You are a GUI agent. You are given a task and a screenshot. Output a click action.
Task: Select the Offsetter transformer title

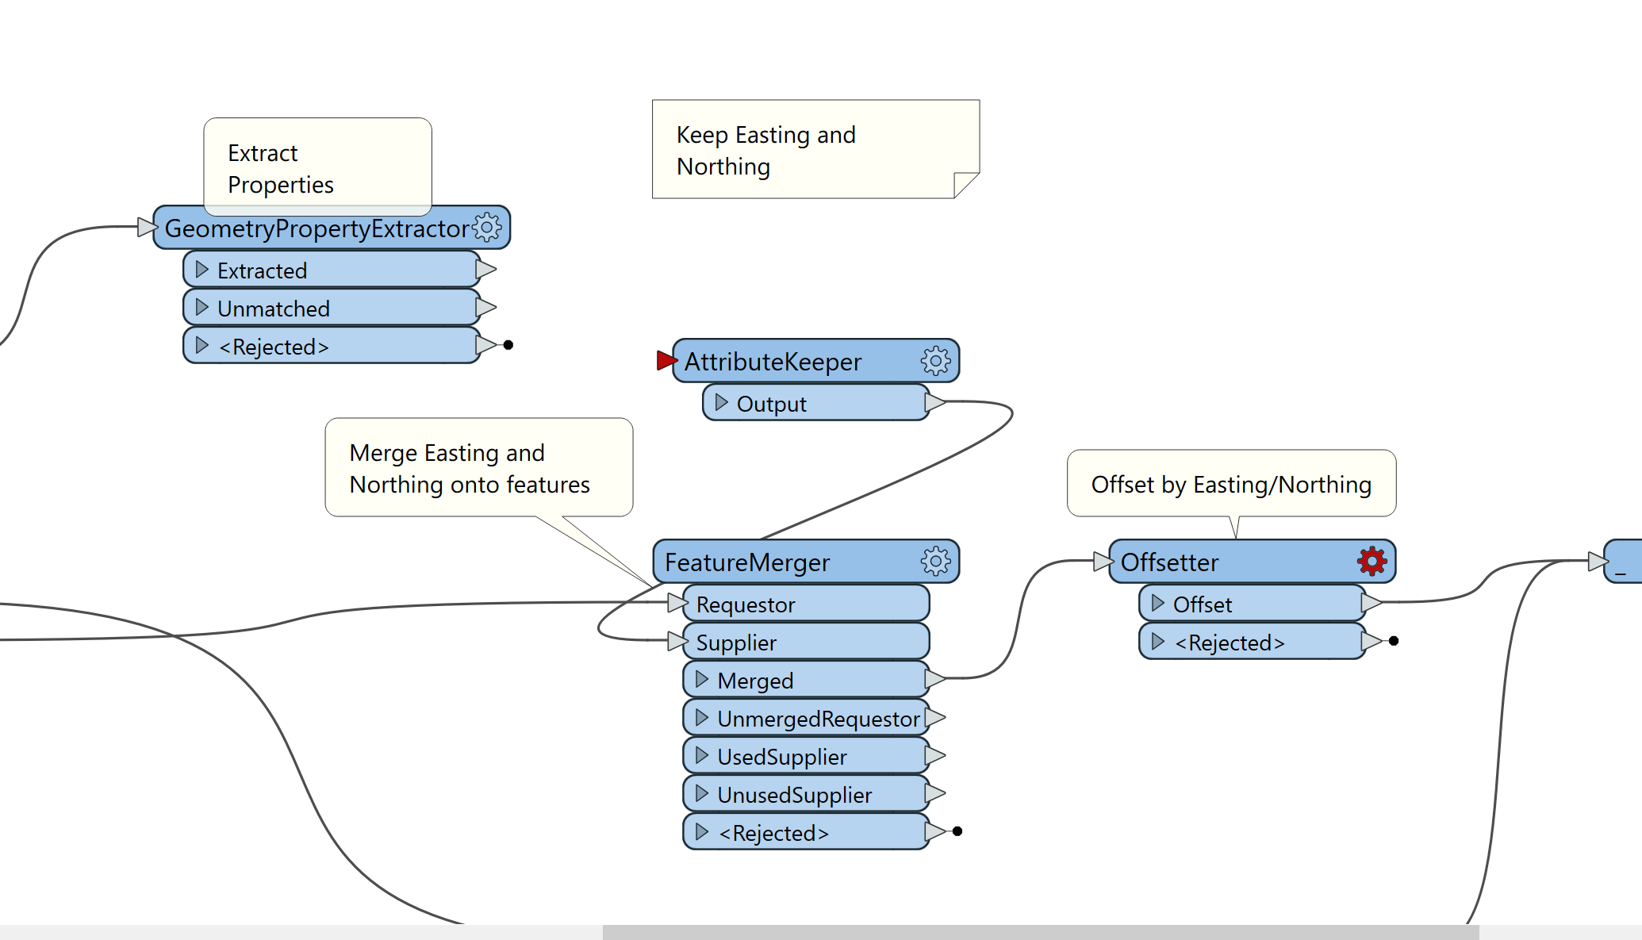pos(1169,562)
